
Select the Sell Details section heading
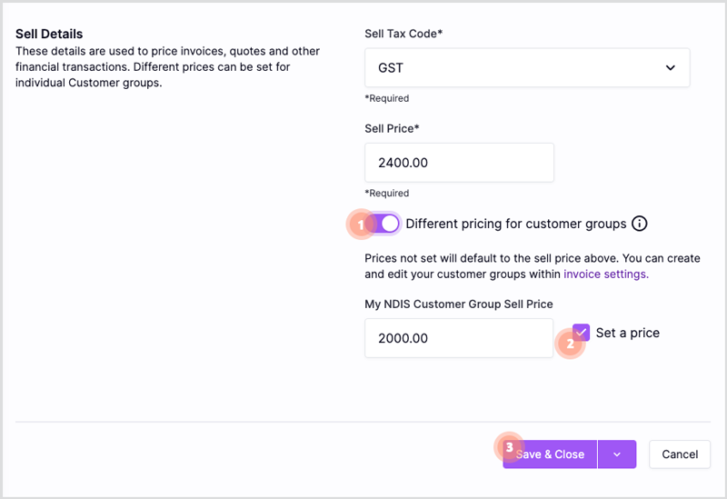(x=49, y=34)
